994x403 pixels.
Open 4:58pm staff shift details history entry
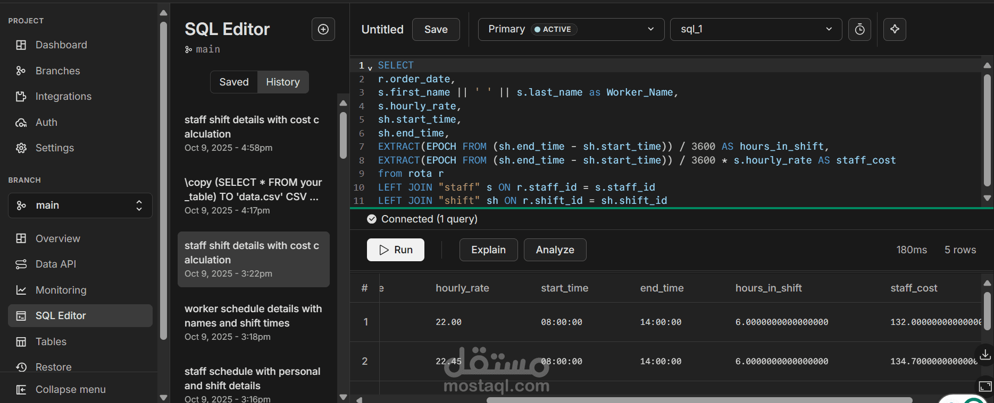[254, 133]
